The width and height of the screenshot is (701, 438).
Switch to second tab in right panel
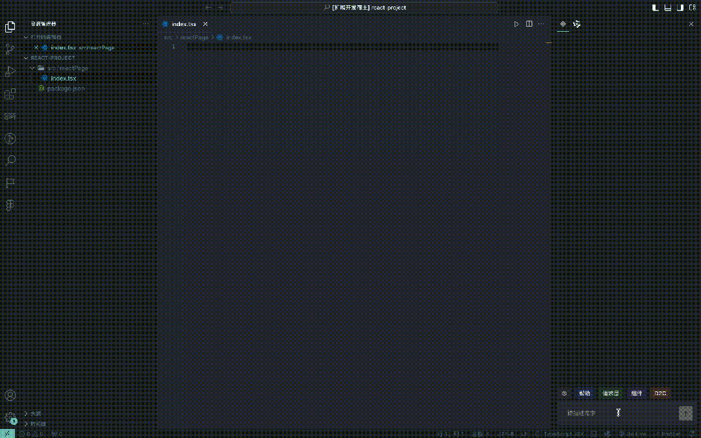pos(576,24)
